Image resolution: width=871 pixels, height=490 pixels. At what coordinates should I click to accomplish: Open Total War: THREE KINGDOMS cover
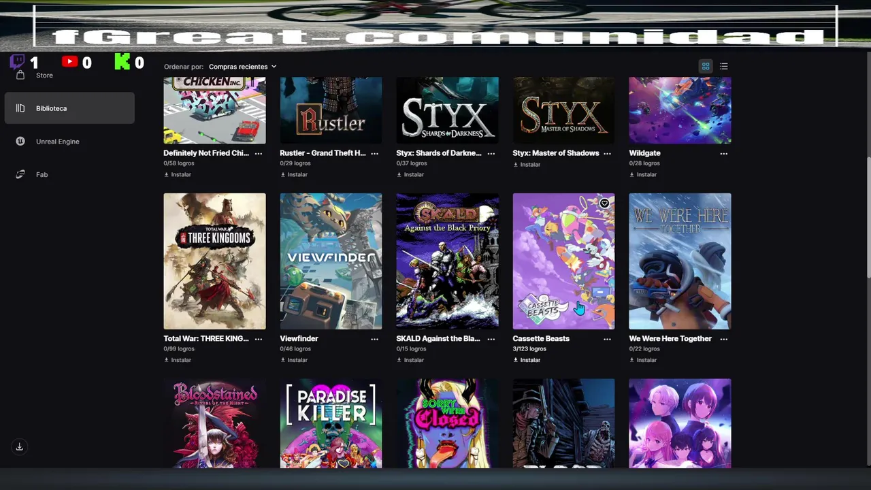click(x=214, y=261)
